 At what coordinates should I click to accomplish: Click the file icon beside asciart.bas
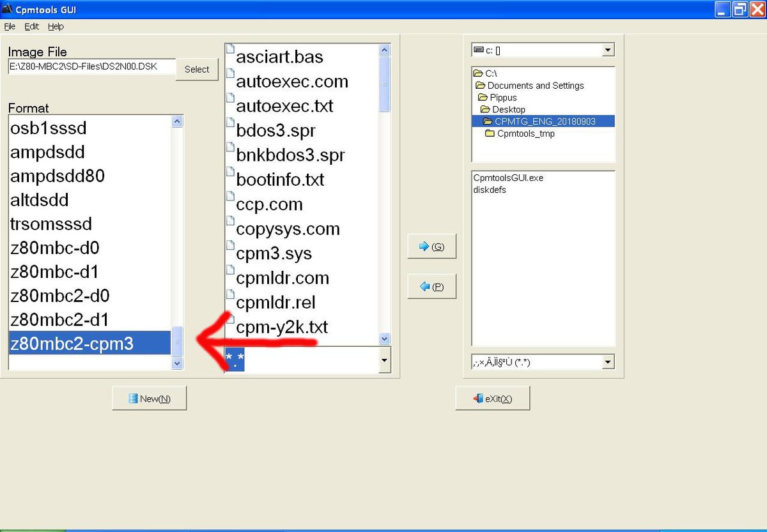click(231, 50)
